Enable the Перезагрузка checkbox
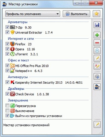105x137 pixels. pos(7,105)
